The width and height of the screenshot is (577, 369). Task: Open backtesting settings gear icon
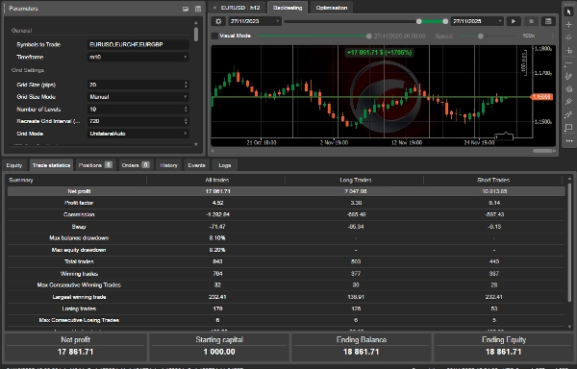click(x=218, y=21)
